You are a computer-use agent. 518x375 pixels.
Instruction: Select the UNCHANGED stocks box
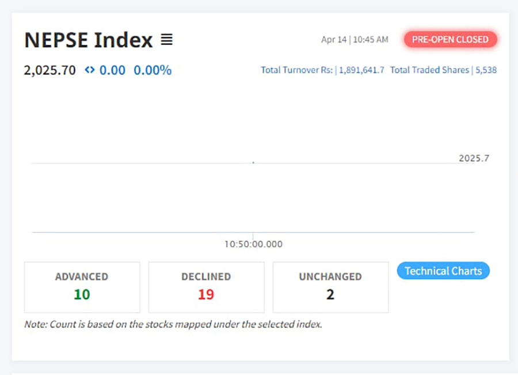pyautogui.click(x=330, y=287)
